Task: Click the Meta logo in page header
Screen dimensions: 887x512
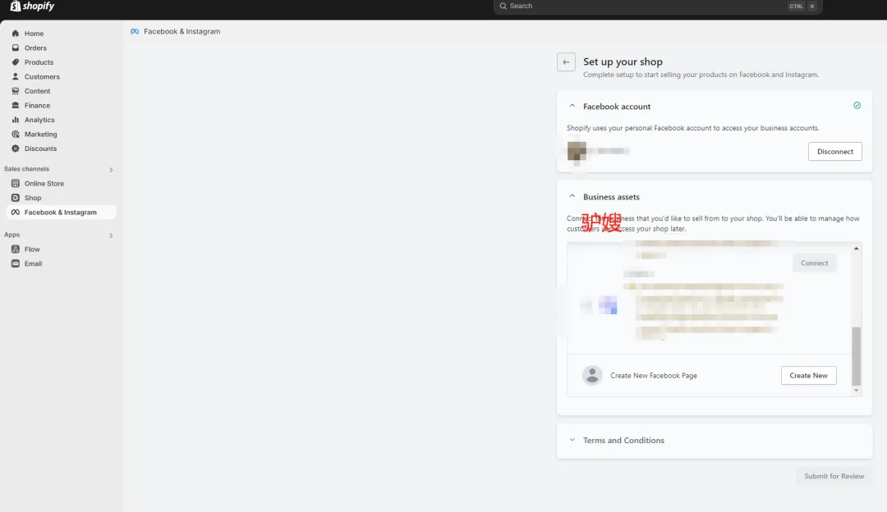Action: (x=135, y=32)
